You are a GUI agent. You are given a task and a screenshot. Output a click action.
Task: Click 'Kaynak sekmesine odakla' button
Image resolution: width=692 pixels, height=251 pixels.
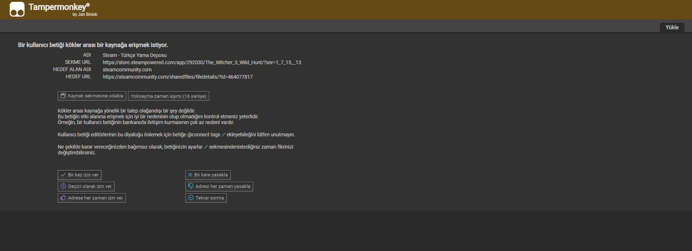pyautogui.click(x=92, y=96)
